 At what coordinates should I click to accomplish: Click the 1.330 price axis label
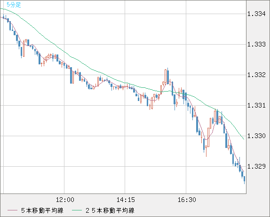tap(256, 136)
